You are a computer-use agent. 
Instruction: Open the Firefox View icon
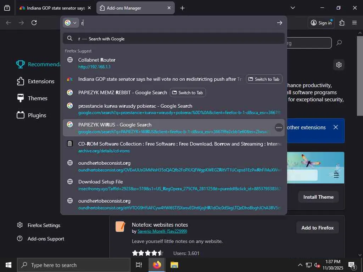[x=7, y=8]
